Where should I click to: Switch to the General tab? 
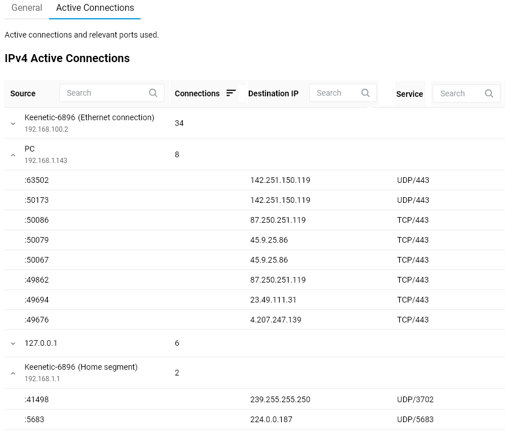(27, 8)
